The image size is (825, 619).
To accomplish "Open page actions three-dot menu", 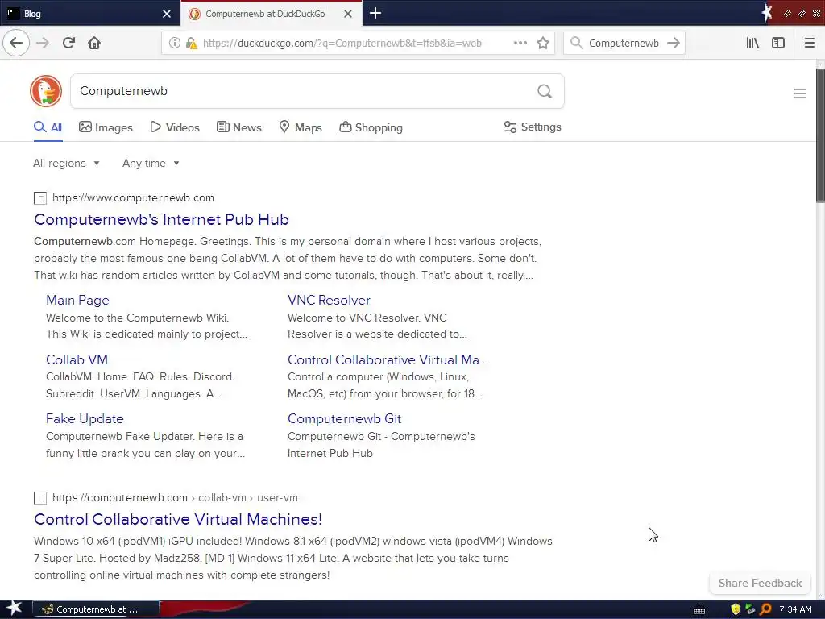I will (x=520, y=43).
